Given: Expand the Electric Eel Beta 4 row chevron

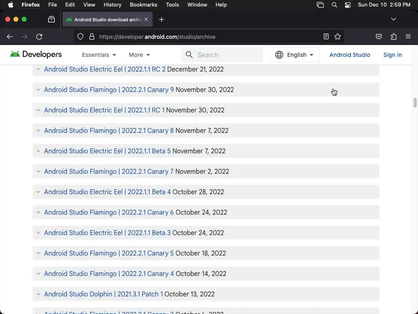Looking at the screenshot, I should [x=38, y=192].
